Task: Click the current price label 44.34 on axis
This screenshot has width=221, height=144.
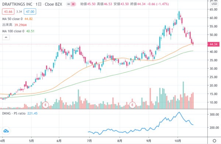Action: pos(213,45)
